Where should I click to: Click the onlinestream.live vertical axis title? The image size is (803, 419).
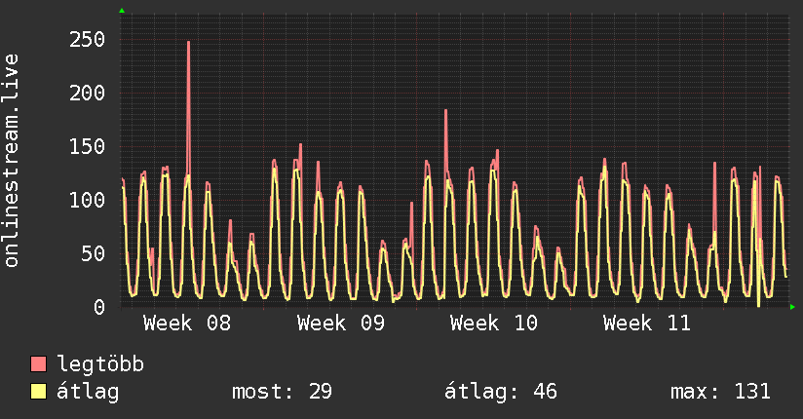(x=11, y=161)
